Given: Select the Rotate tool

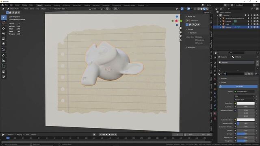Looking at the screenshot, I should (4, 34).
